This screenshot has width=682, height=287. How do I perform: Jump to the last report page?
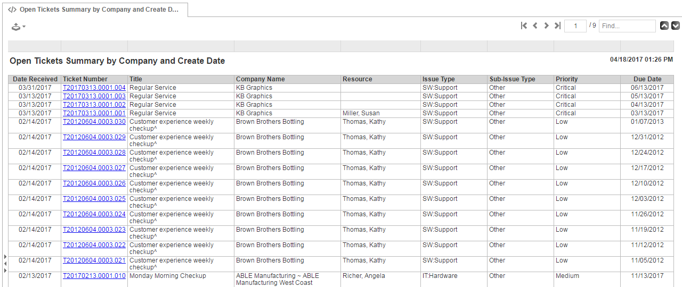click(557, 26)
